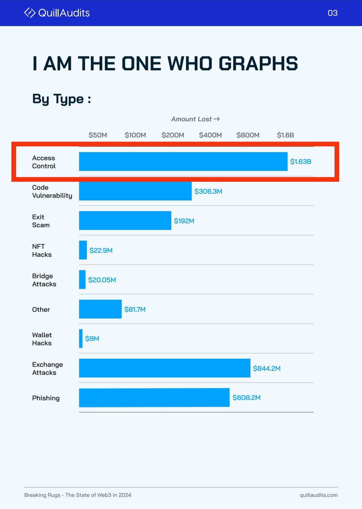362x509 pixels.
Task: Click the $844.2M value label
Action: 267,368
